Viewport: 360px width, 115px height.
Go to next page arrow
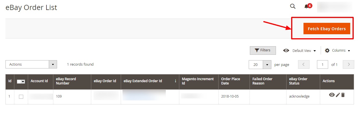point(349,64)
